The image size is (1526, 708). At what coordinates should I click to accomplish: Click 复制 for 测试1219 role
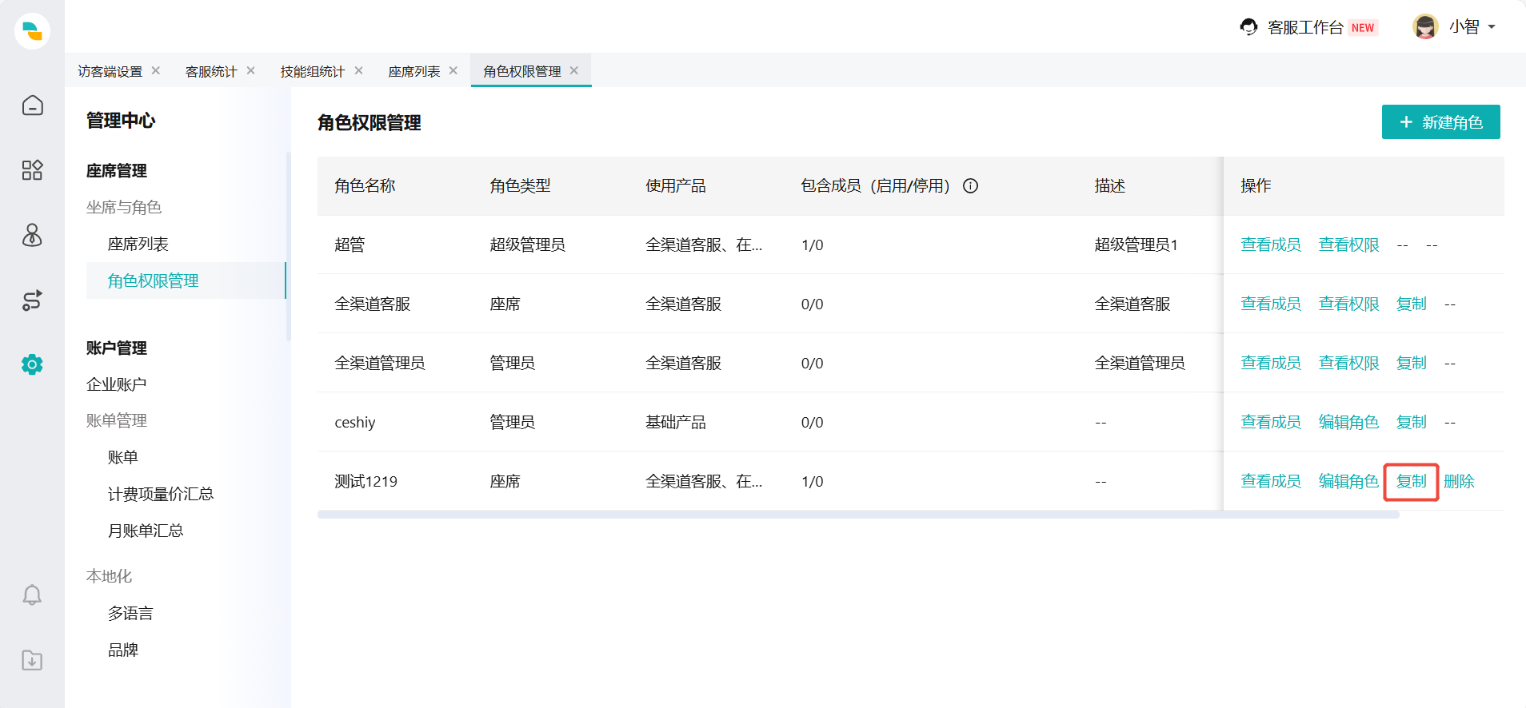[1412, 481]
